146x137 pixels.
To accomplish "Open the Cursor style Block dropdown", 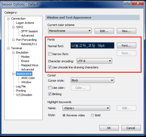I will pyautogui.click(x=92, y=80).
